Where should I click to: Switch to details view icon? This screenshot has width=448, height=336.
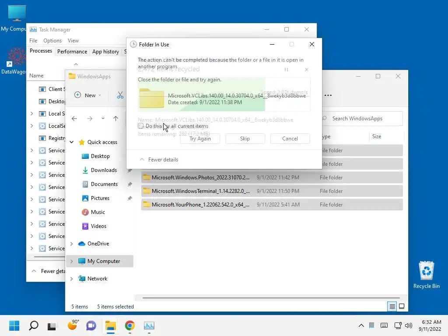(392, 306)
